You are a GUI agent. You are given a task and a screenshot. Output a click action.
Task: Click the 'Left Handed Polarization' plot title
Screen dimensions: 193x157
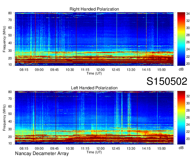coord(94,88)
